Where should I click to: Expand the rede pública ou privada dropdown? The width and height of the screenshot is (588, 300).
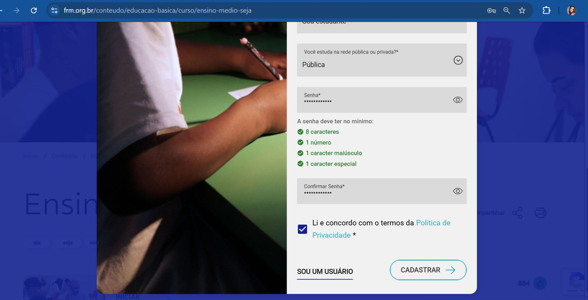[x=382, y=60]
